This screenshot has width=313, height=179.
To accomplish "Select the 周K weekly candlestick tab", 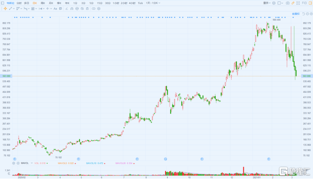I will (x=43, y=3).
